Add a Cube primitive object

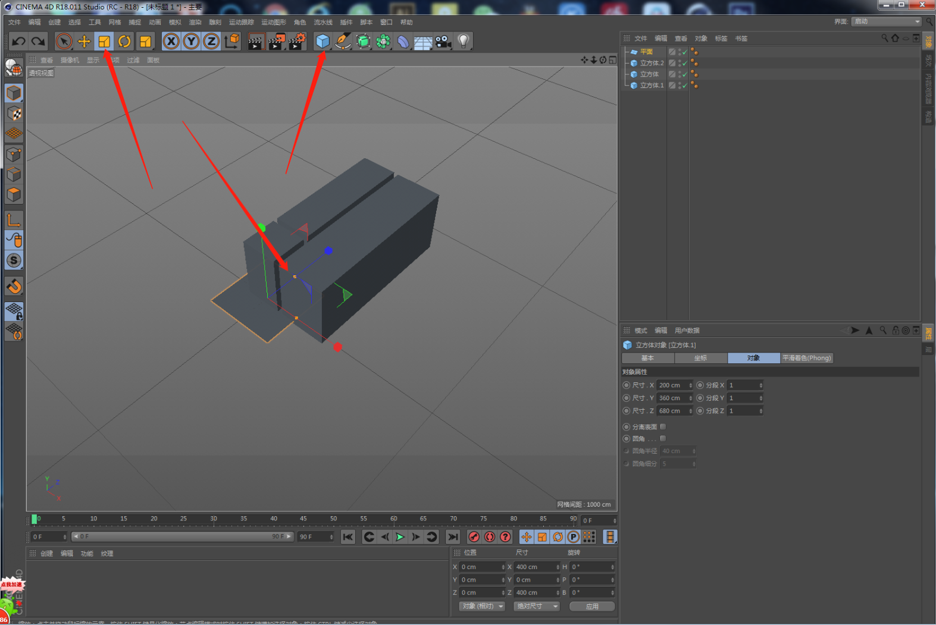point(323,41)
